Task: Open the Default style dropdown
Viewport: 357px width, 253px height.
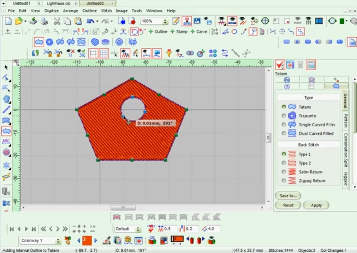Action: pyautogui.click(x=138, y=229)
